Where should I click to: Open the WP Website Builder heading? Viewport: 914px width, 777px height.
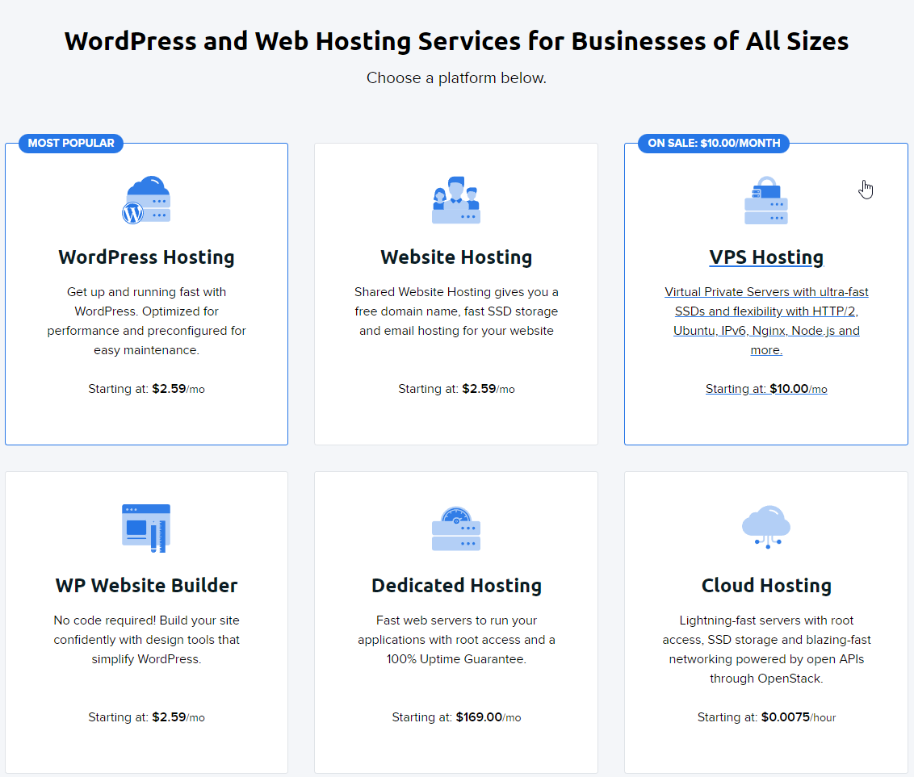coord(146,585)
